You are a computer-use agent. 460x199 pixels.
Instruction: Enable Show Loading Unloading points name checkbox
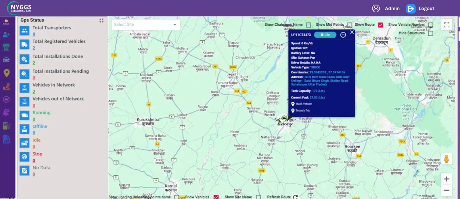[x=177, y=197]
